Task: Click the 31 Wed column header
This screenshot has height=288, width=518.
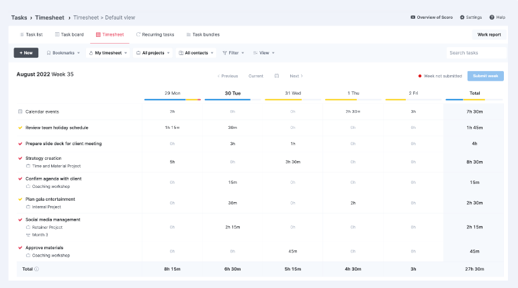Action: click(293, 93)
